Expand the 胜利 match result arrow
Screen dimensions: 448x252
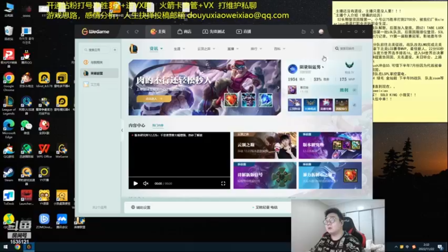[354, 90]
